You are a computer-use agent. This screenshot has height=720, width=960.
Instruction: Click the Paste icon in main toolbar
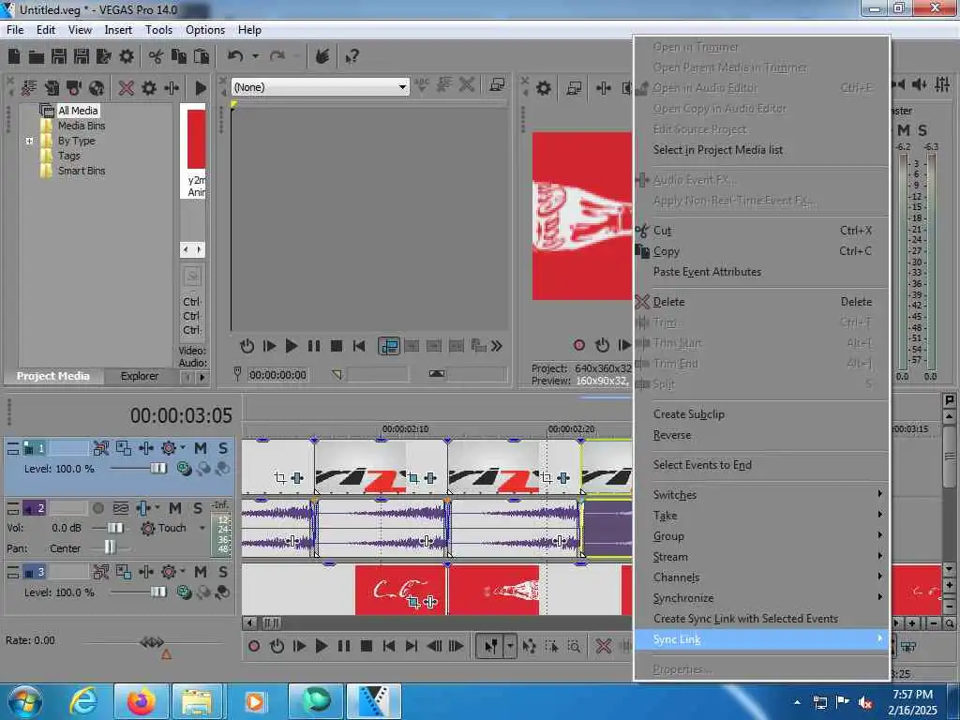201,57
